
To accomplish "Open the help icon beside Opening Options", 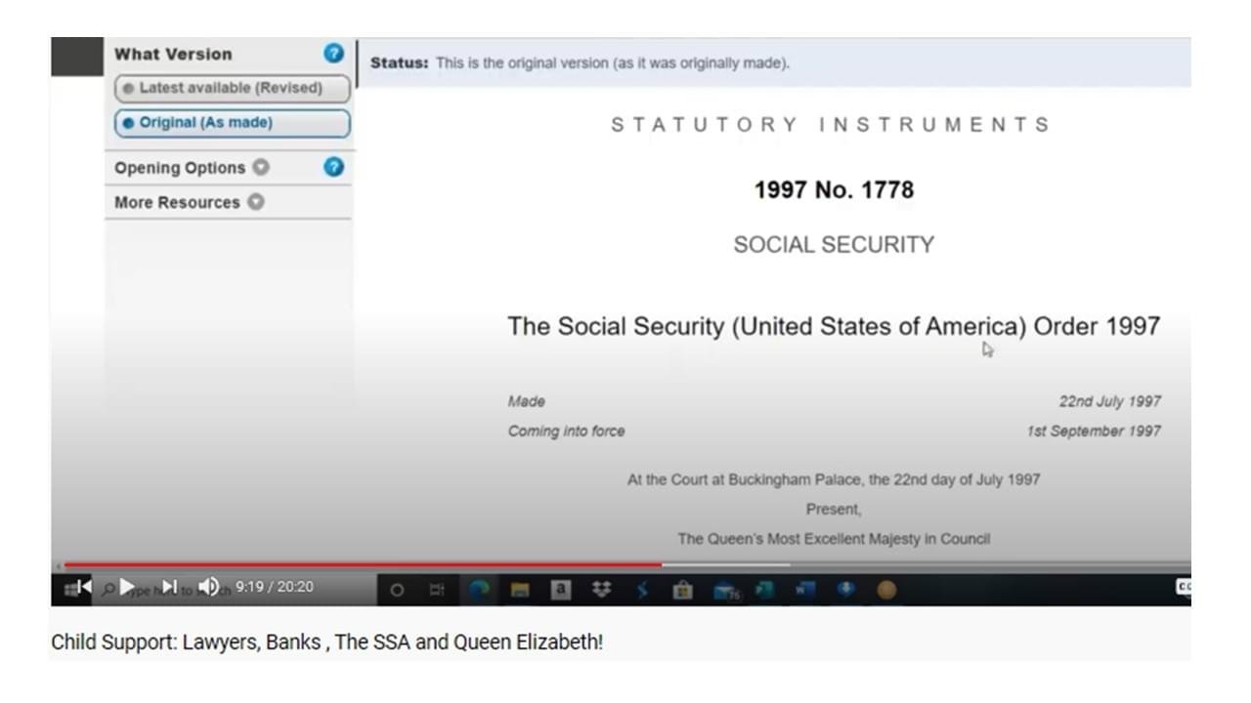I will click(x=334, y=167).
